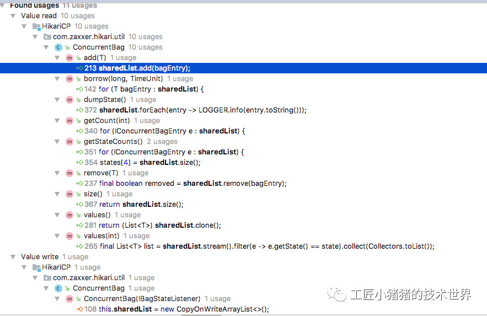The width and height of the screenshot is (487, 316).
Task: Click method icon beside dumpState()
Action: tap(69, 100)
